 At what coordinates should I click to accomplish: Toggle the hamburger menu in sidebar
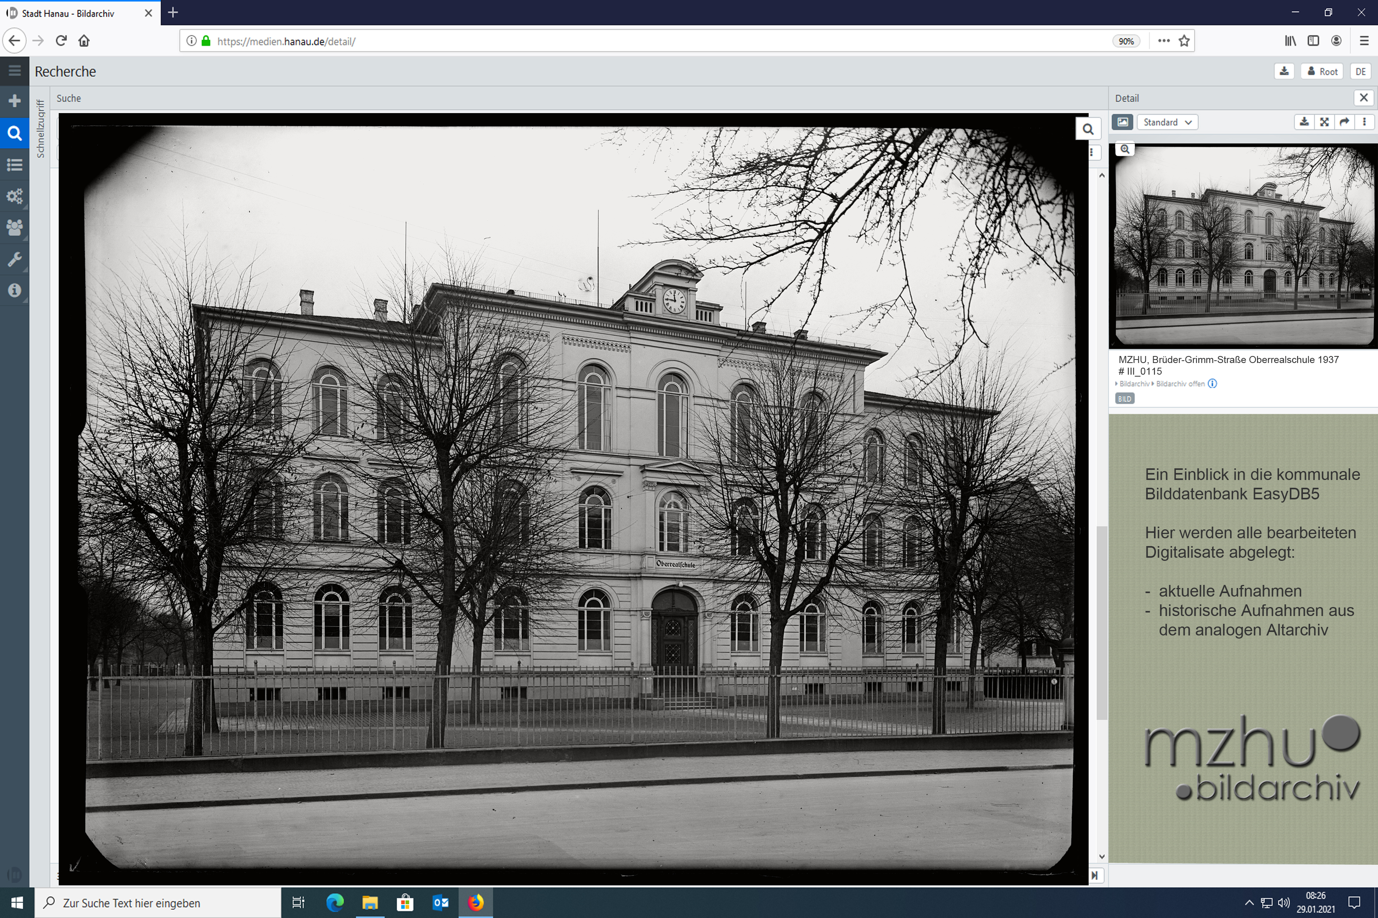click(x=15, y=71)
